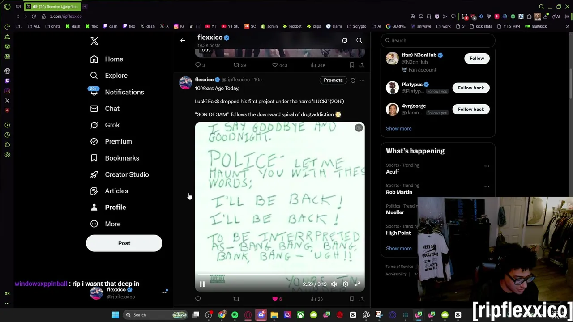Click the X Search field
Image resolution: width=573 pixels, height=322 pixels.
[438, 41]
